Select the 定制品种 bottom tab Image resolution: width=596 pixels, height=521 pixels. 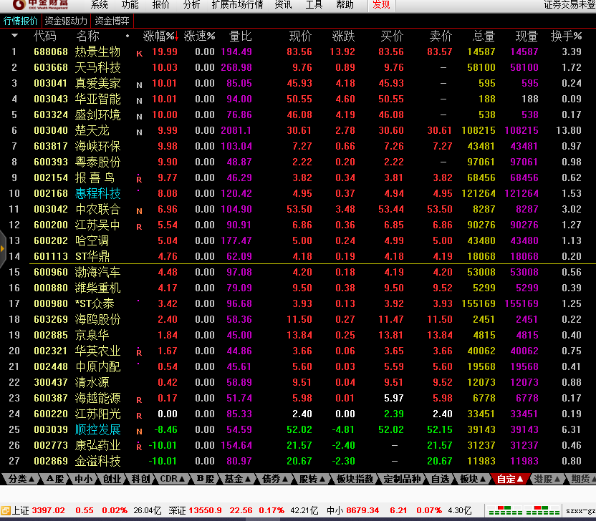[402, 479]
